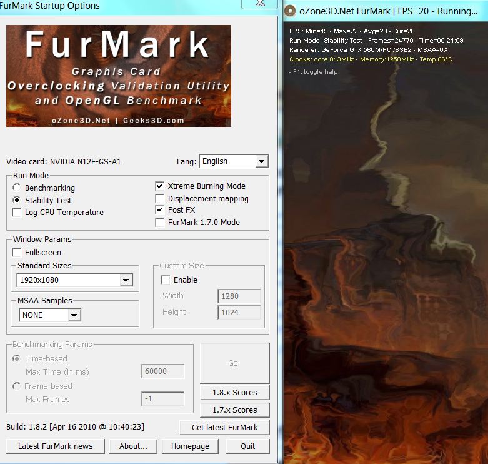Image resolution: width=488 pixels, height=464 pixels.
Task: Click the yellow Clocks and Temp line
Action: click(371, 59)
